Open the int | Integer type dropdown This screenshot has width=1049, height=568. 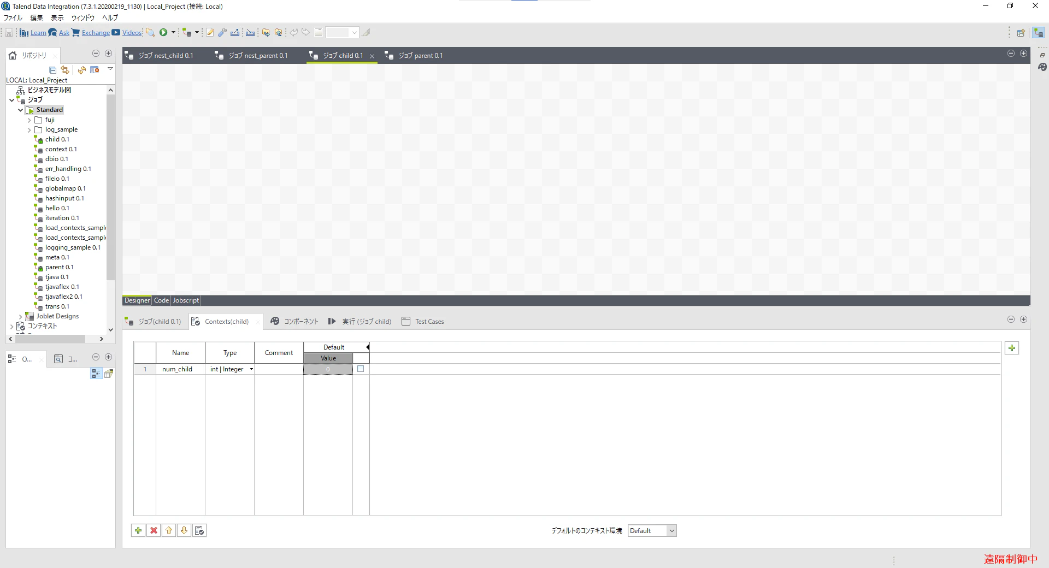[251, 369]
